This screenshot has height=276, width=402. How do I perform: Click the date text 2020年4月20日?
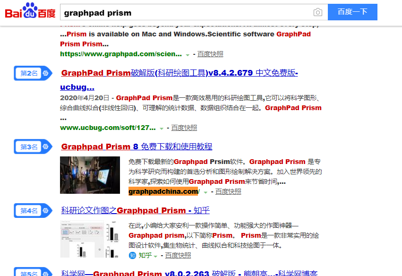pos(85,98)
